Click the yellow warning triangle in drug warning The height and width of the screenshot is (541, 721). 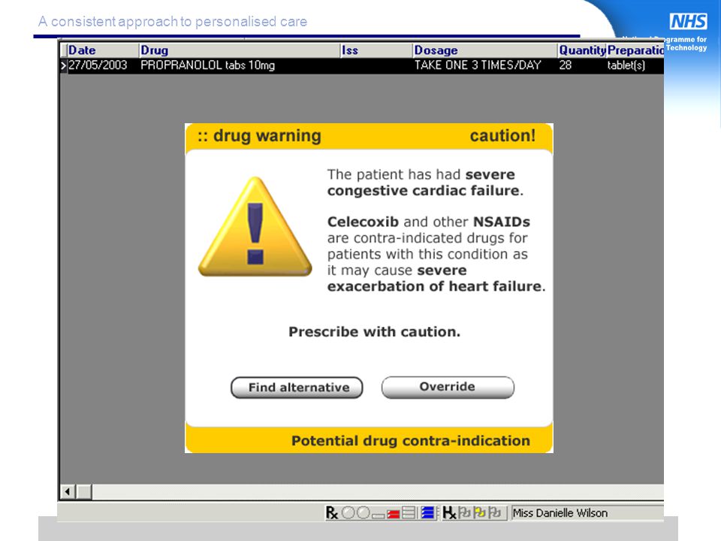tap(255, 227)
